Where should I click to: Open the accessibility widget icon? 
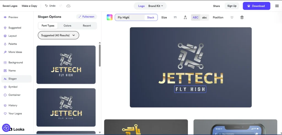[6, 128]
